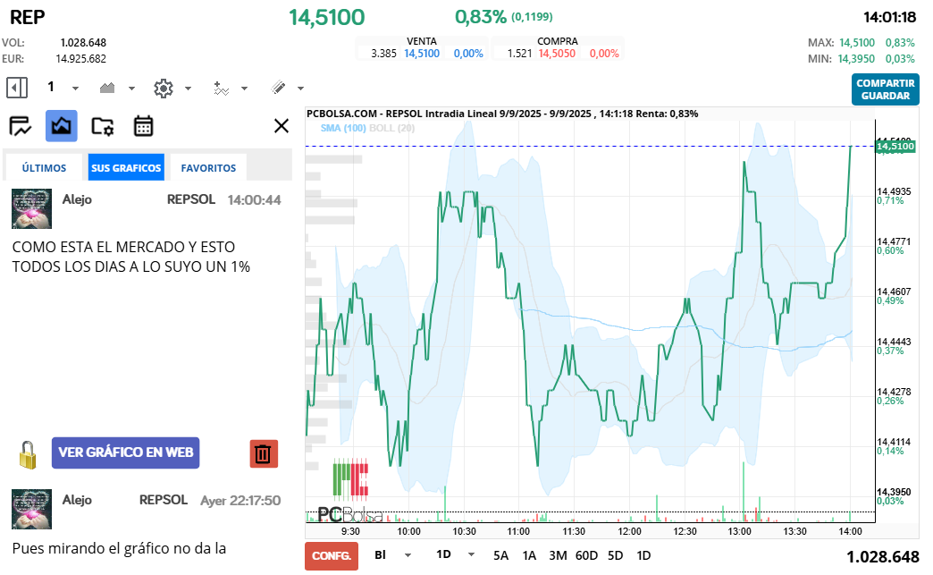Click the green 14,5100 price axis tag
Image resolution: width=933 pixels, height=575 pixels.
click(895, 146)
